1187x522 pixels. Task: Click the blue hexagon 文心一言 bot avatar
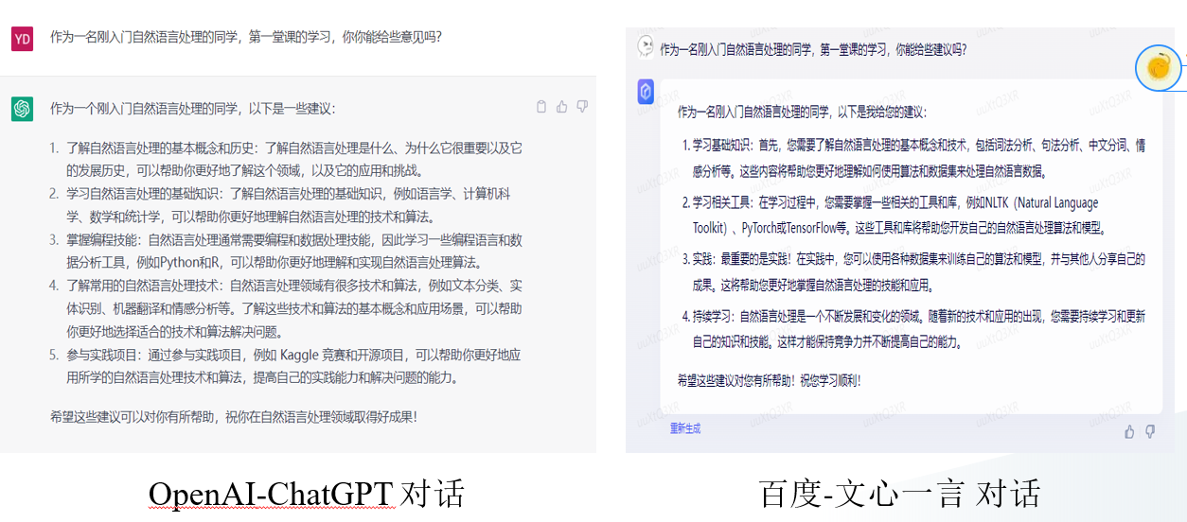point(646,91)
